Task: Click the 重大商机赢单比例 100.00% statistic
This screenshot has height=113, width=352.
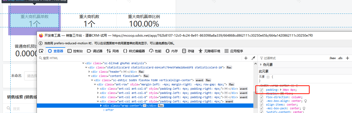Action: (x=144, y=21)
